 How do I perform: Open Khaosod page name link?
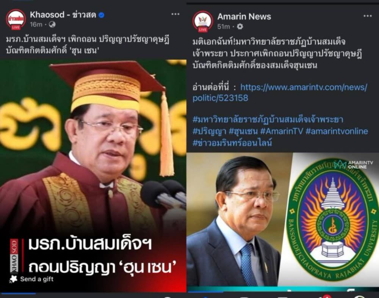[63, 15]
